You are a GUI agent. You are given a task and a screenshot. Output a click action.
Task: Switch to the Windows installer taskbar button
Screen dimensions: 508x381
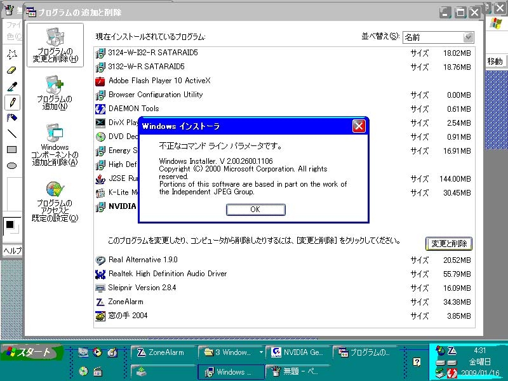[231, 371]
